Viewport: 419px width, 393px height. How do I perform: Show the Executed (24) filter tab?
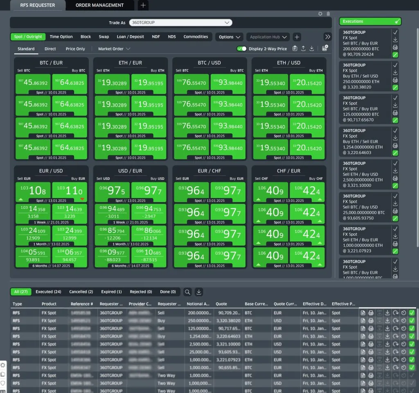pyautogui.click(x=48, y=292)
